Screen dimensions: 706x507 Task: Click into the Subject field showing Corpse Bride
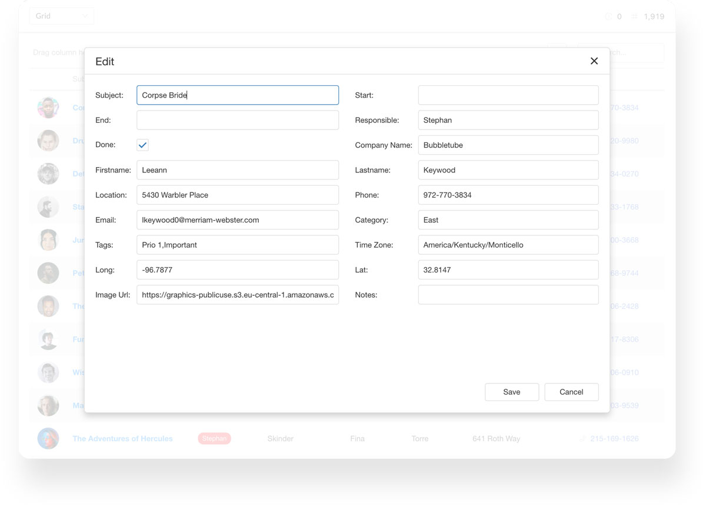237,95
